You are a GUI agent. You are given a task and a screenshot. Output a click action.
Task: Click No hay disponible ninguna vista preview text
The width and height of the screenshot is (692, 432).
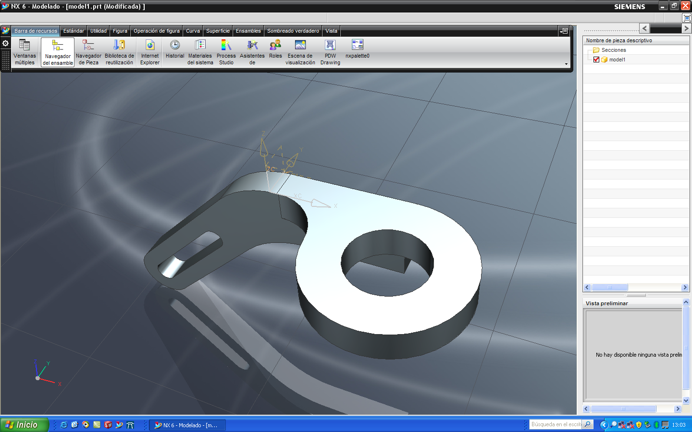click(x=639, y=355)
